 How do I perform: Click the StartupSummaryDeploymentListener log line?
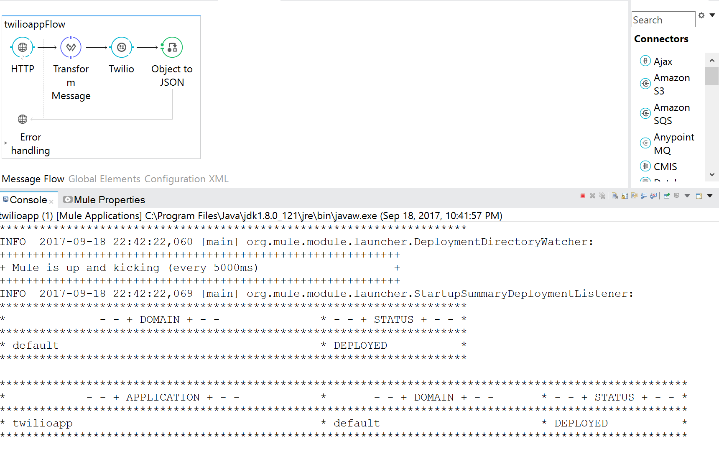click(x=317, y=294)
